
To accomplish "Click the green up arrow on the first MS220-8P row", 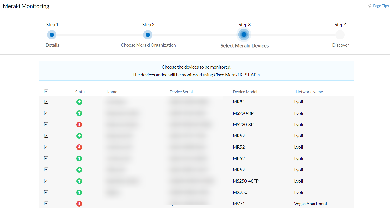I will 79,113.
